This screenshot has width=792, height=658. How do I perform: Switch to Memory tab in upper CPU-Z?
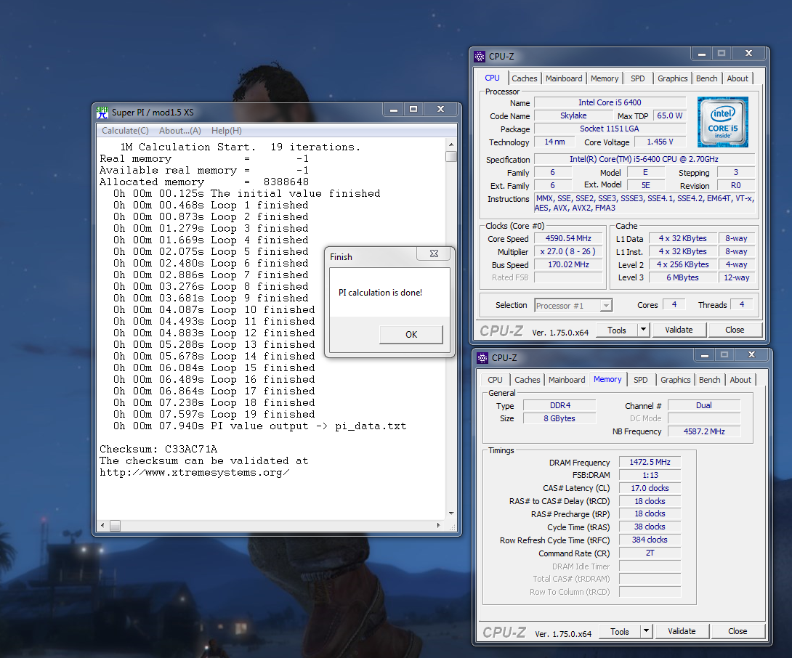pos(604,78)
